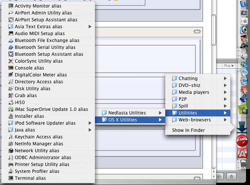Select DigitalColor Meter alias
This screenshot has height=185, width=250.
(48, 75)
